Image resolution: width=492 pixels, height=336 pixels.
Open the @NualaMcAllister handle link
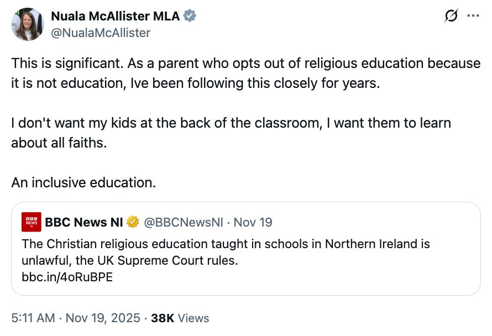point(101,33)
